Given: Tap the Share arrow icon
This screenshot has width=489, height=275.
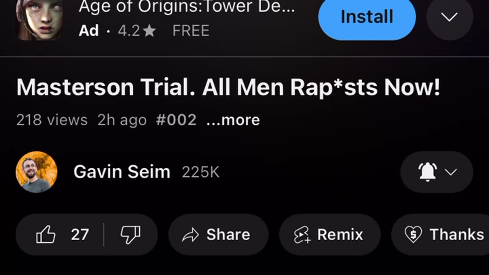Looking at the screenshot, I should point(190,235).
